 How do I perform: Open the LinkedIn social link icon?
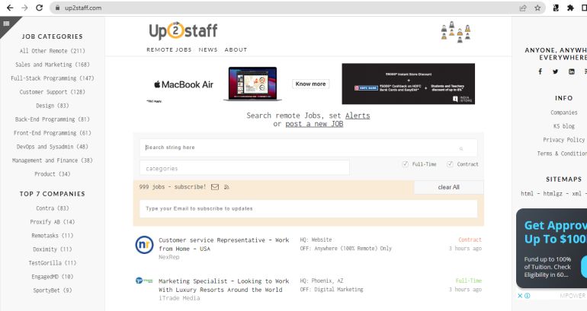[x=571, y=71]
